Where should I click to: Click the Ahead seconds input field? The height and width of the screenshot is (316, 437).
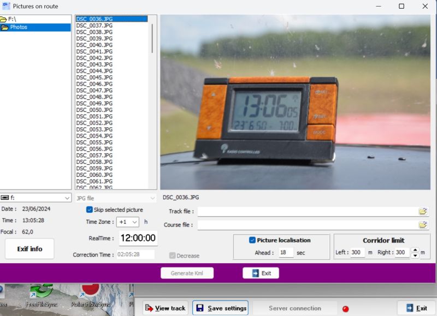285,253
